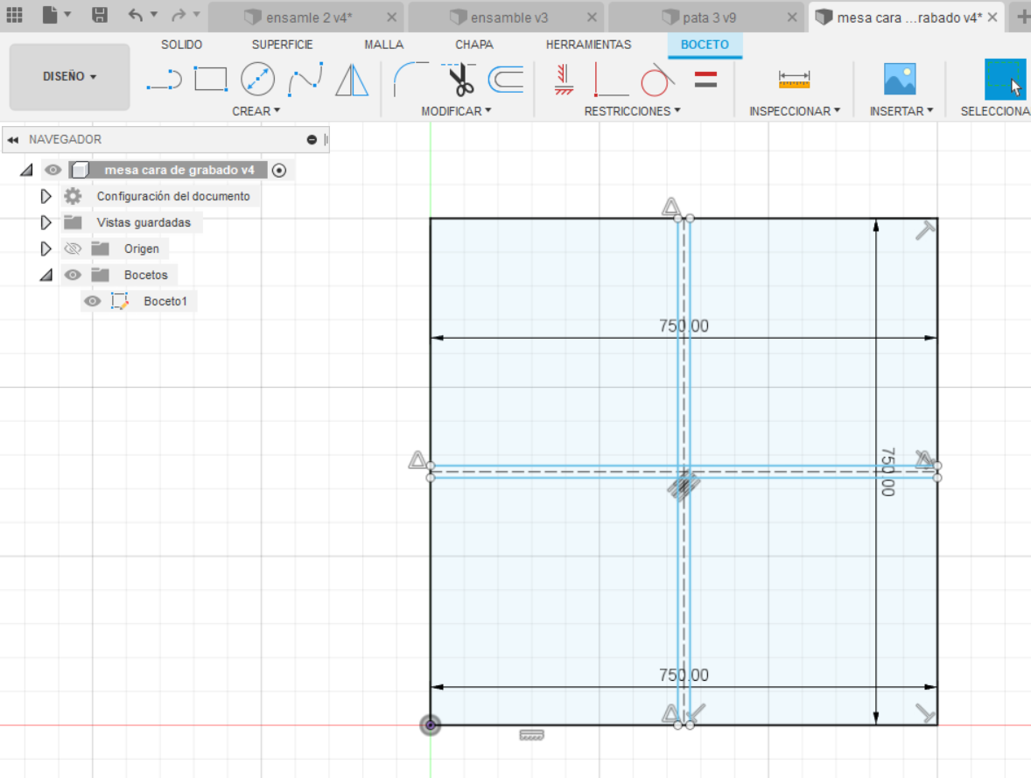
Task: Open the data panel grid icon
Action: [x=15, y=15]
